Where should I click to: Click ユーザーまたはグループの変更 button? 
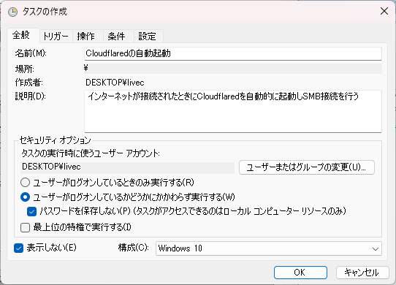[307, 167]
